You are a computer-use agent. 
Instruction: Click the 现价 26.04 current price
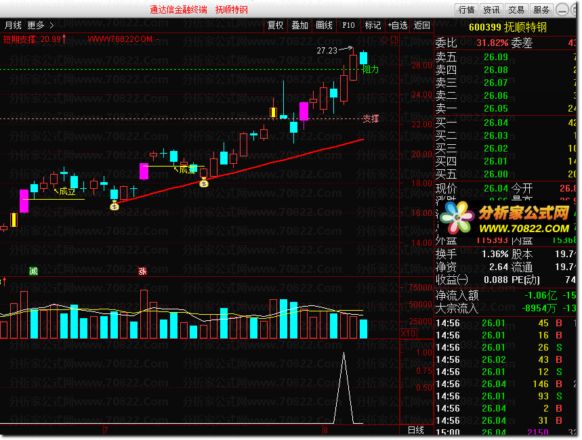pyautogui.click(x=496, y=188)
